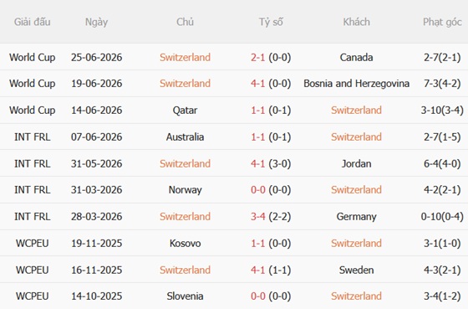The image size is (468, 309).
Task: Click the Giải đấu column header
Action: (33, 22)
